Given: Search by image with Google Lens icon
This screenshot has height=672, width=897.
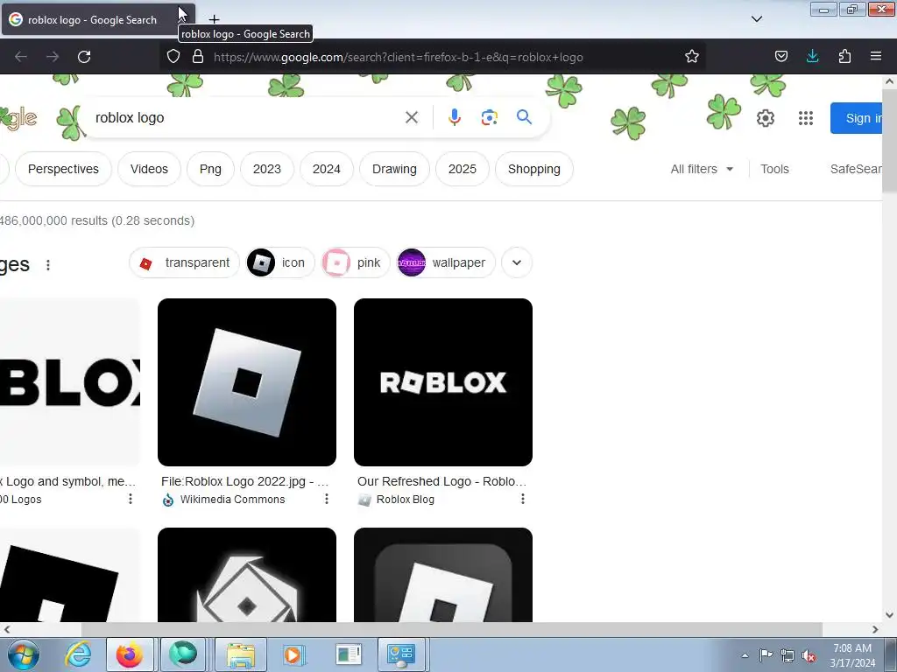Looking at the screenshot, I should pyautogui.click(x=489, y=118).
